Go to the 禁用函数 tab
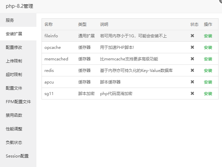This screenshot has width=222, height=167. [x=18, y=115]
